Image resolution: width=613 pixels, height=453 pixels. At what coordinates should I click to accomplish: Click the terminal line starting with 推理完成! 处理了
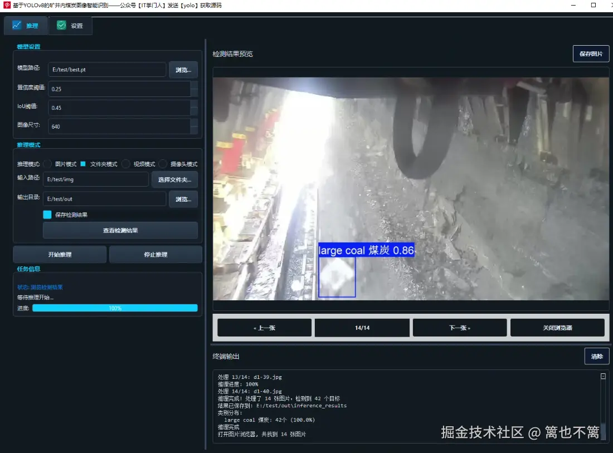click(279, 398)
